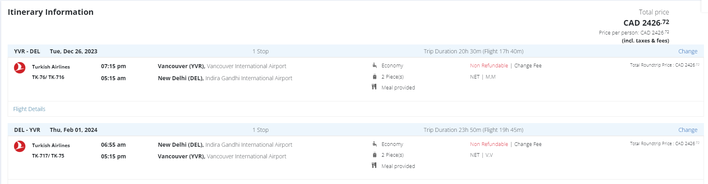Click the meal icon on the return flight
Screen dimensions: 708x184
374,166
